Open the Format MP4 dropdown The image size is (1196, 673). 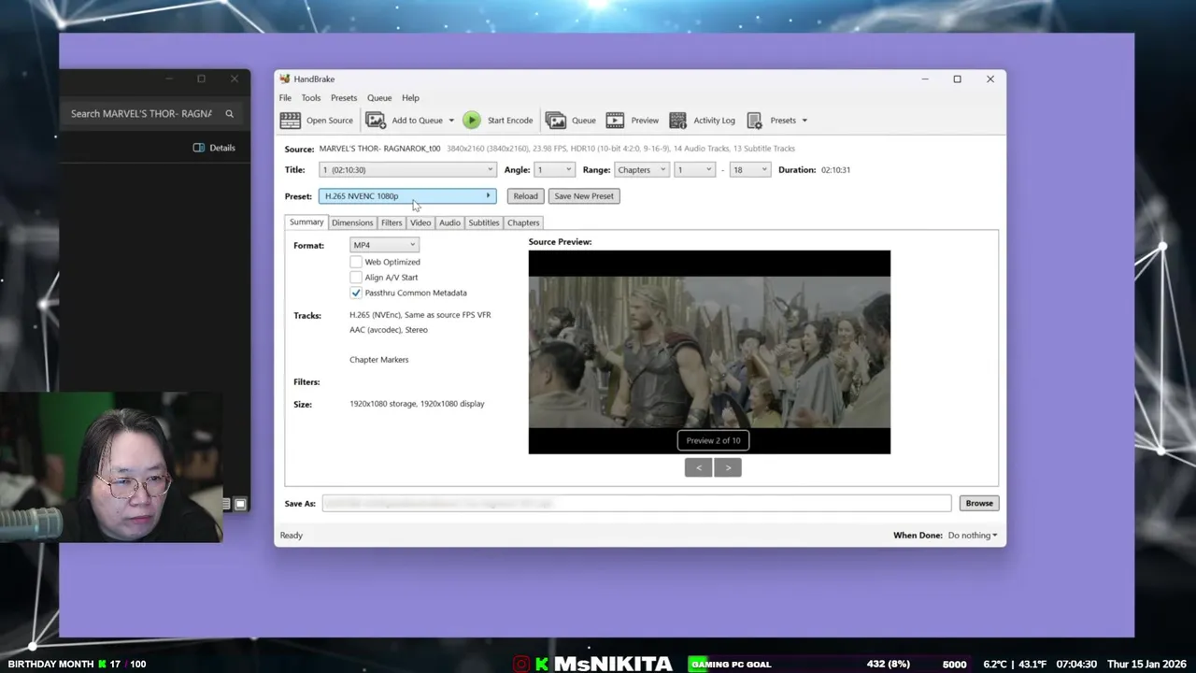[384, 245]
